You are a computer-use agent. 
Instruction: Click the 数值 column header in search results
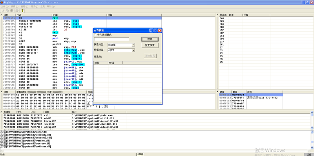(115, 63)
